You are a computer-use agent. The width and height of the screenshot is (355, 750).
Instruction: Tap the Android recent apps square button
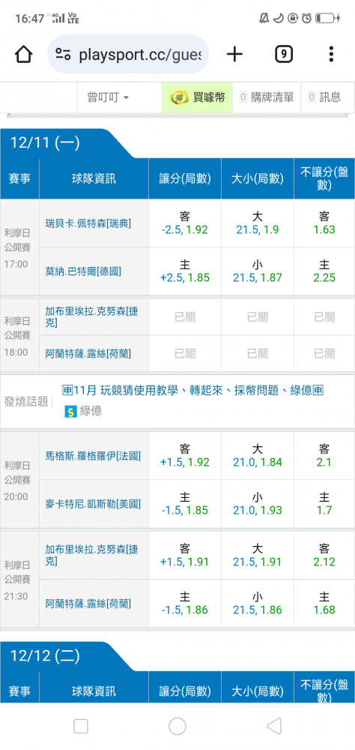[x=81, y=727]
